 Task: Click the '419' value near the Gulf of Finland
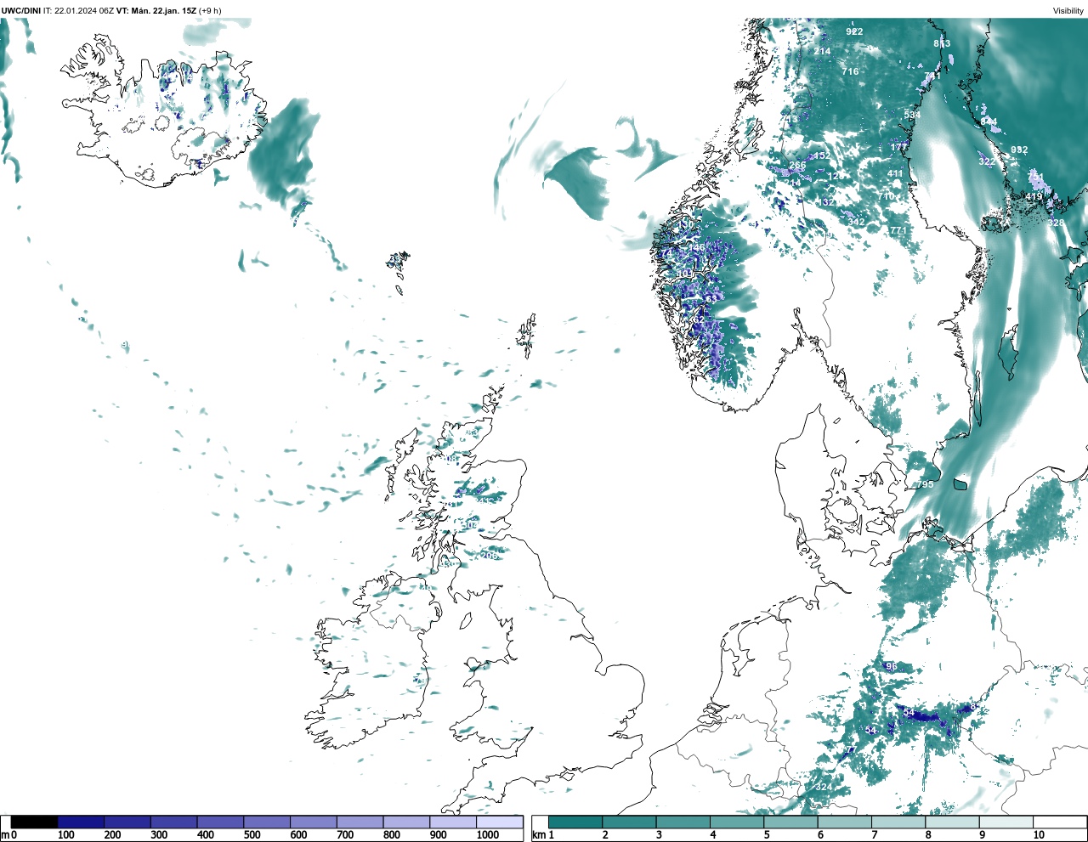tap(1034, 197)
